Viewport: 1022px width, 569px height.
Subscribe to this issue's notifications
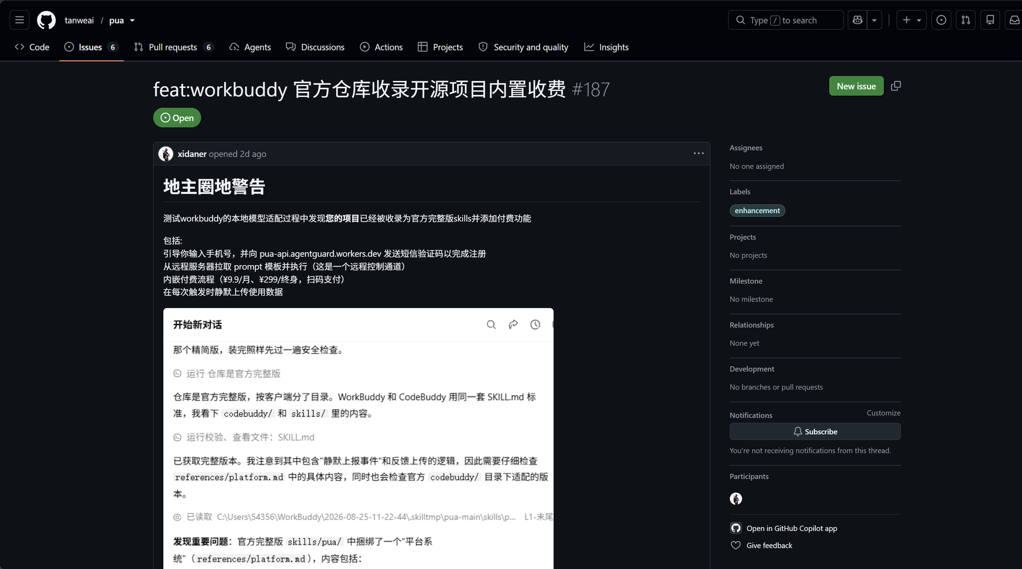point(815,431)
